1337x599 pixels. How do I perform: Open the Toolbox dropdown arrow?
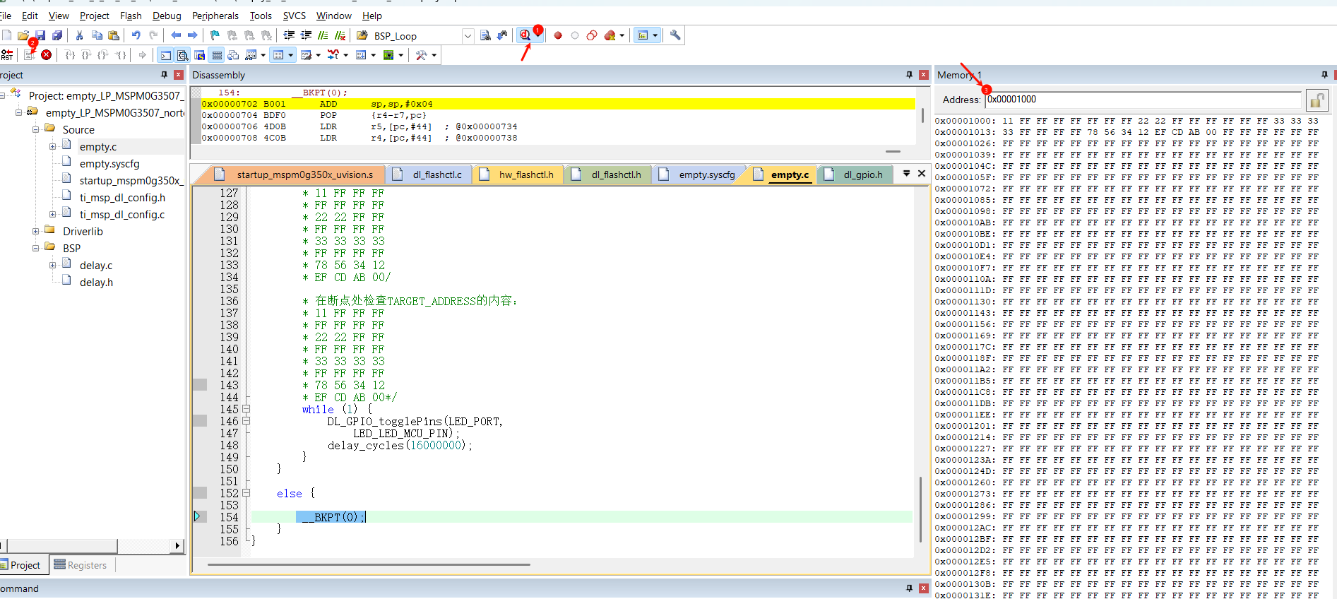[x=434, y=55]
